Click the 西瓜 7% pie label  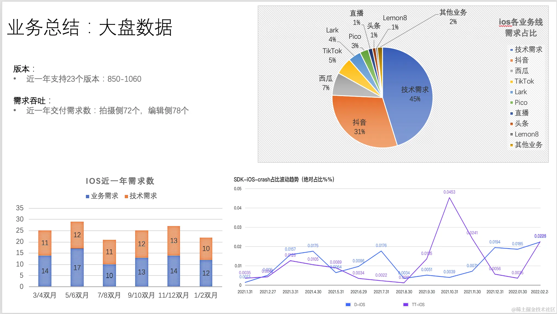click(x=326, y=83)
